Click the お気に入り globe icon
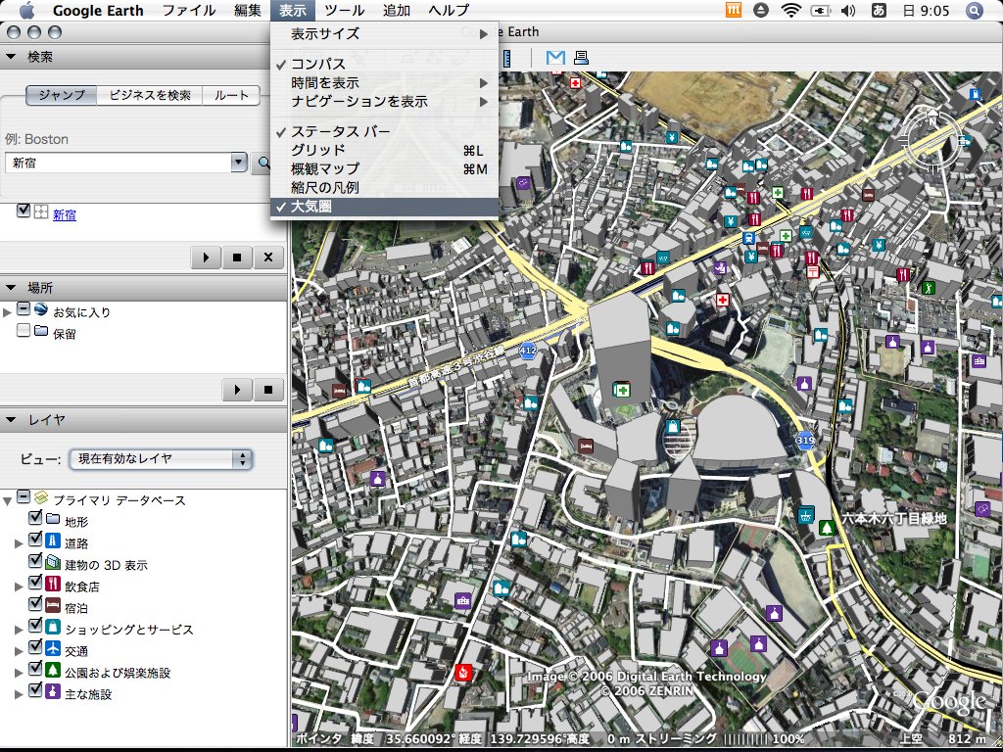 pos(41,310)
